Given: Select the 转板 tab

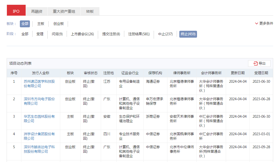Looking at the screenshot, I should (90, 11).
